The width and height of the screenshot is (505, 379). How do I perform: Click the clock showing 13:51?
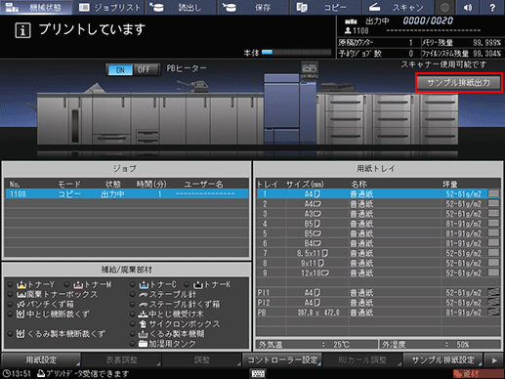click(x=17, y=374)
